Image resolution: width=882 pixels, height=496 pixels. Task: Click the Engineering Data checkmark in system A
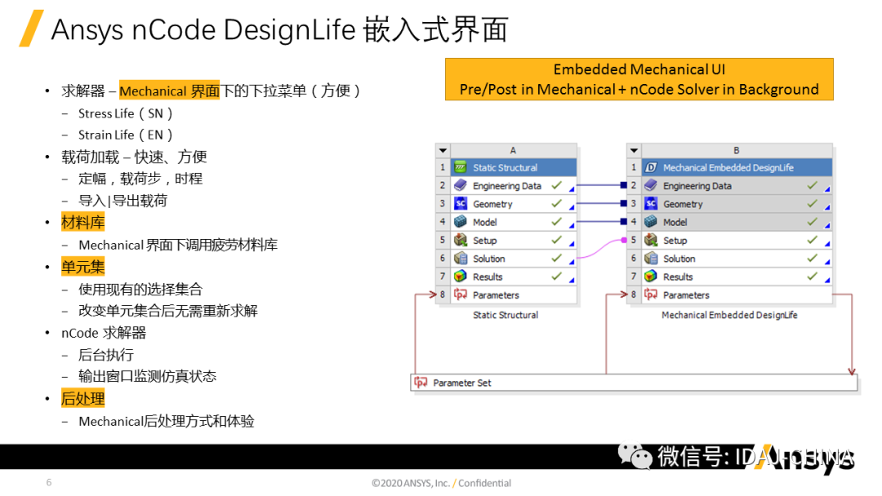pos(556,185)
